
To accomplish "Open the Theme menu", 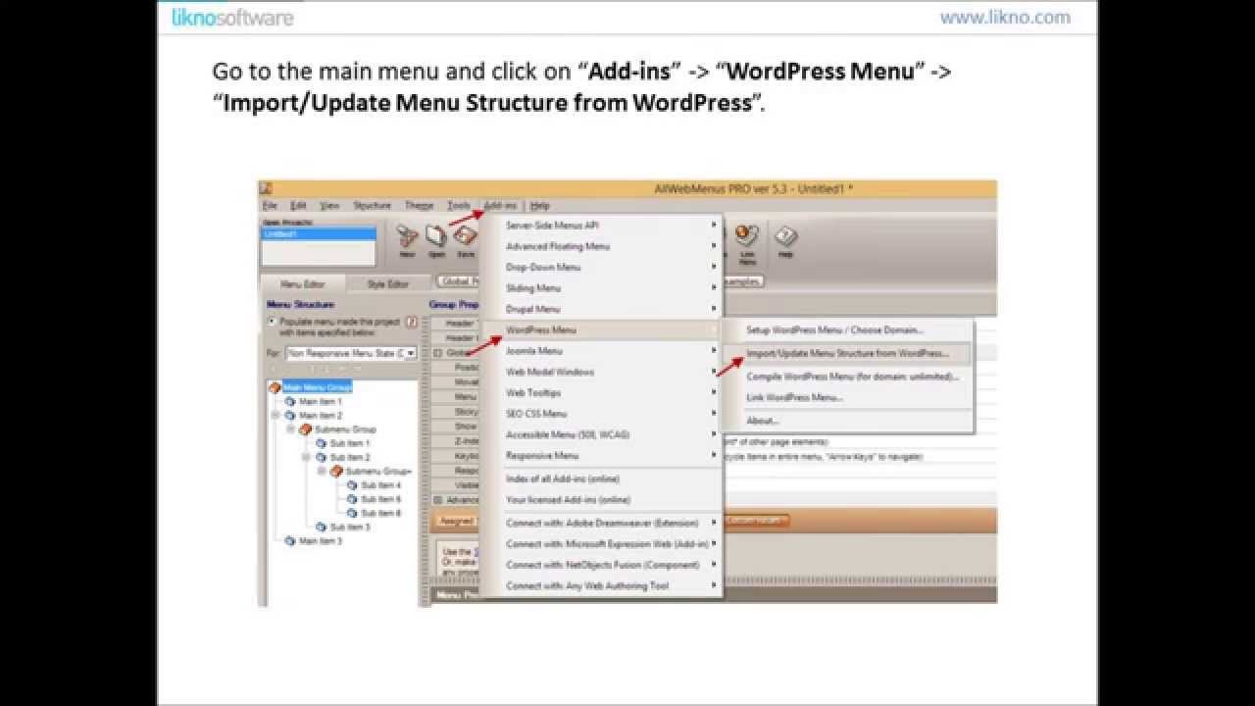I will (419, 205).
